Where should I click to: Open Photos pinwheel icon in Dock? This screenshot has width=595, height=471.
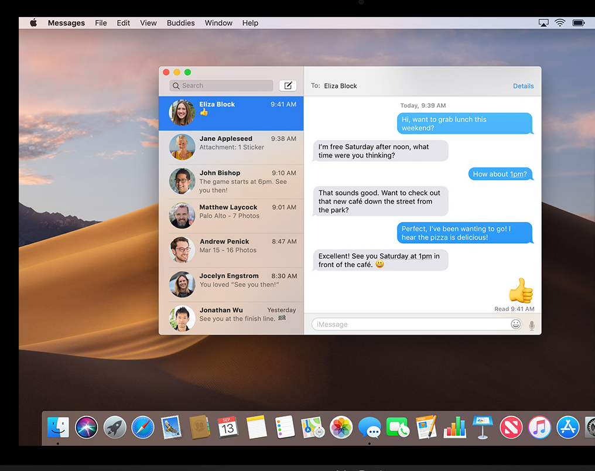pos(341,427)
